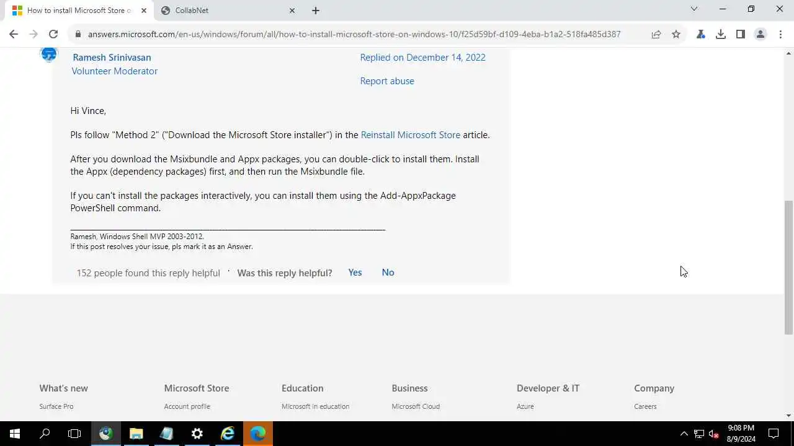This screenshot has width=794, height=446.
Task: Close the CollabNet tab
Action: click(292, 11)
